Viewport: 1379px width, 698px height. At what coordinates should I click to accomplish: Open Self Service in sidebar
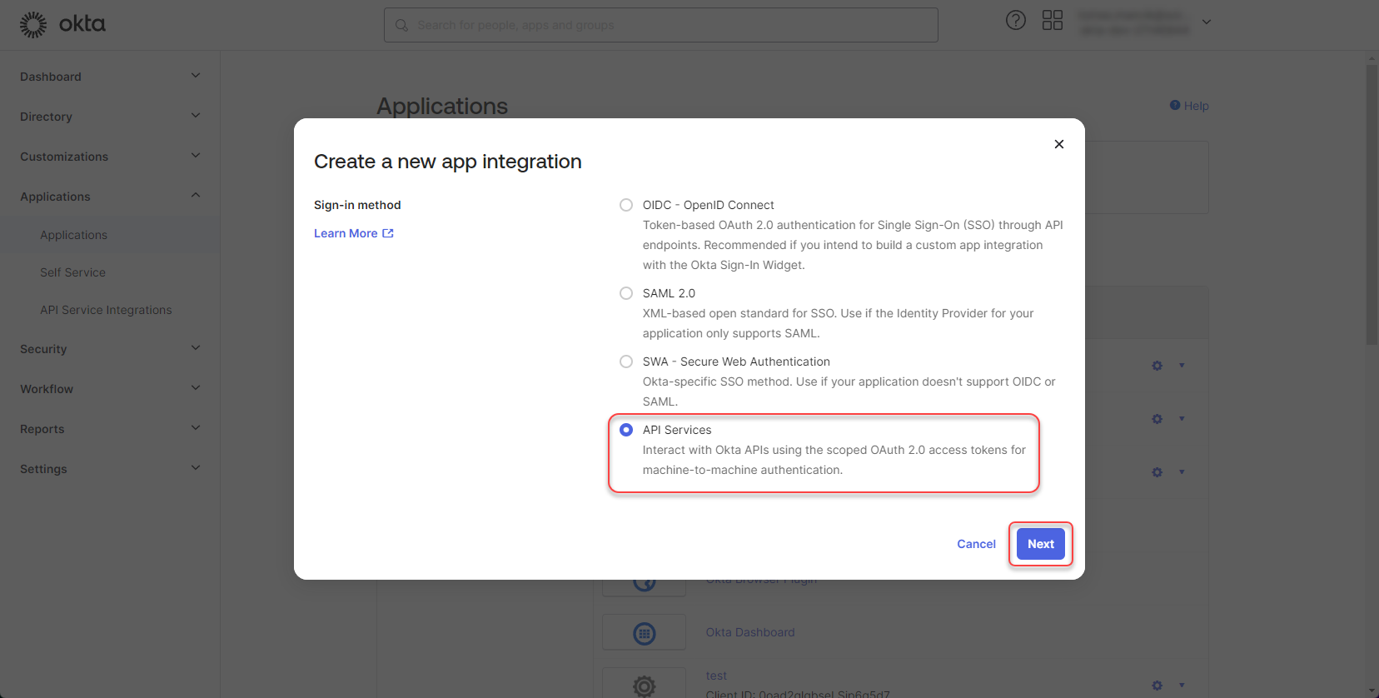(72, 272)
